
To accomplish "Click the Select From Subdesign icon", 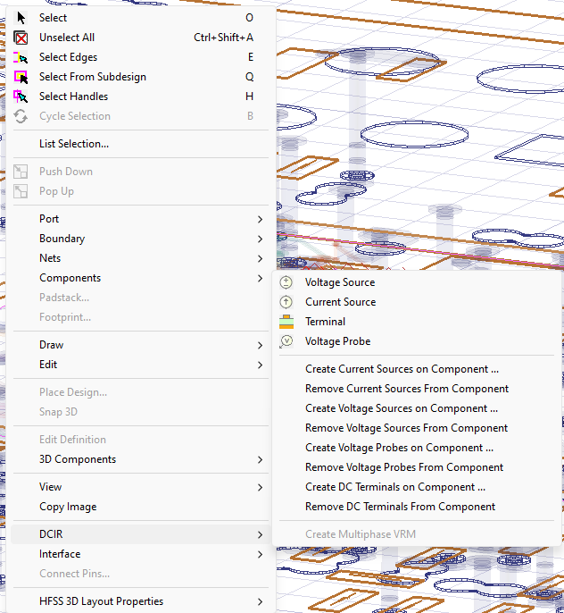I will coord(21,77).
